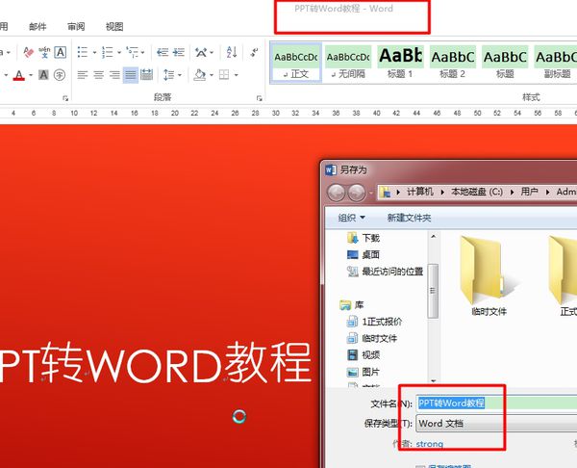Open line and paragraph spacing options
The image size is (577, 468).
pyautogui.click(x=168, y=75)
